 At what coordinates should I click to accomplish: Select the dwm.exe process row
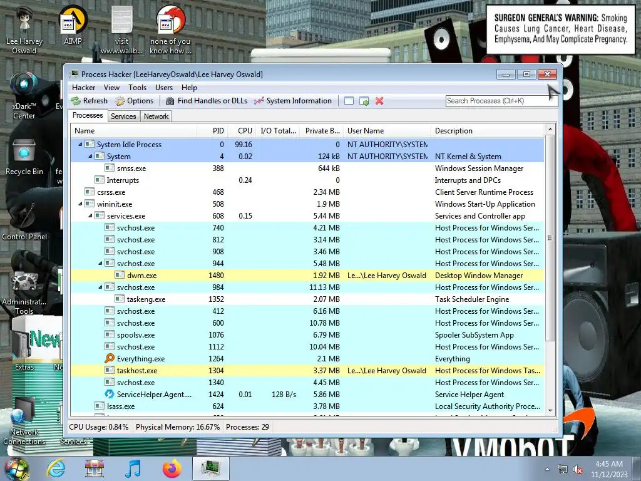(x=307, y=276)
